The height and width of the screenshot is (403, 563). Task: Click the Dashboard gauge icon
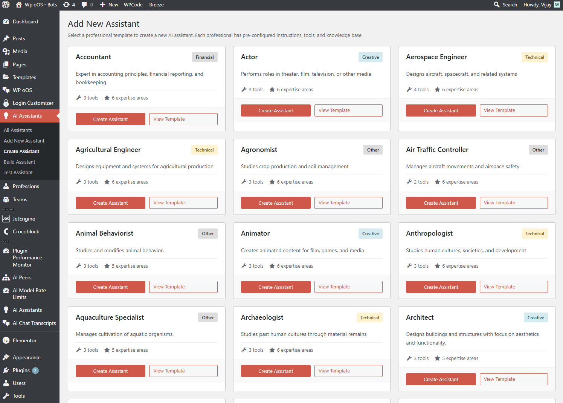[6, 21]
